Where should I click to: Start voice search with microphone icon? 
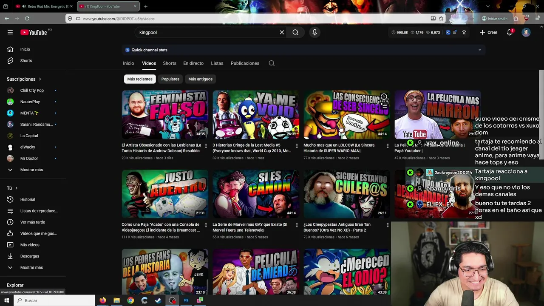pyautogui.click(x=314, y=32)
